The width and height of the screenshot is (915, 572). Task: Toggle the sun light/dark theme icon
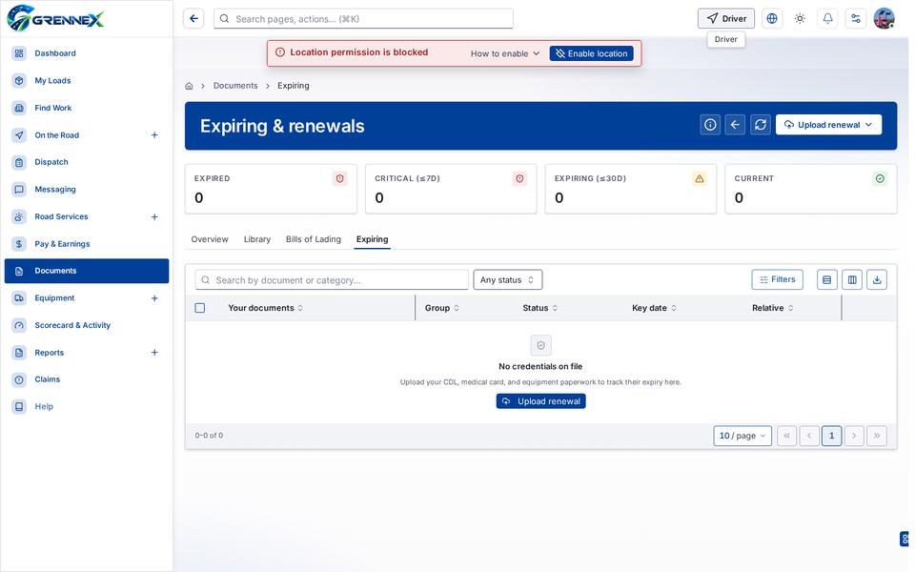[800, 19]
